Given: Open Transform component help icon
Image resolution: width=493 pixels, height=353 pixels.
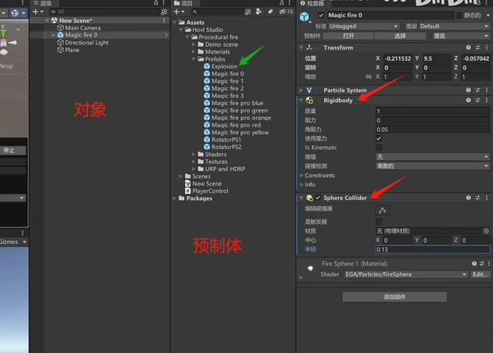Looking at the screenshot, I should coord(468,47).
